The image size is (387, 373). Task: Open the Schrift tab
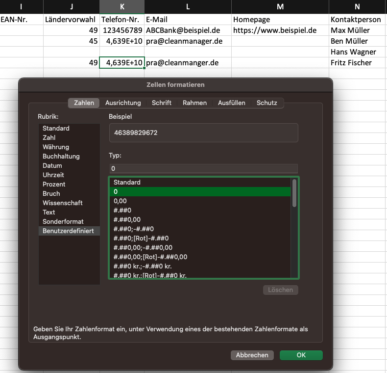pos(162,103)
